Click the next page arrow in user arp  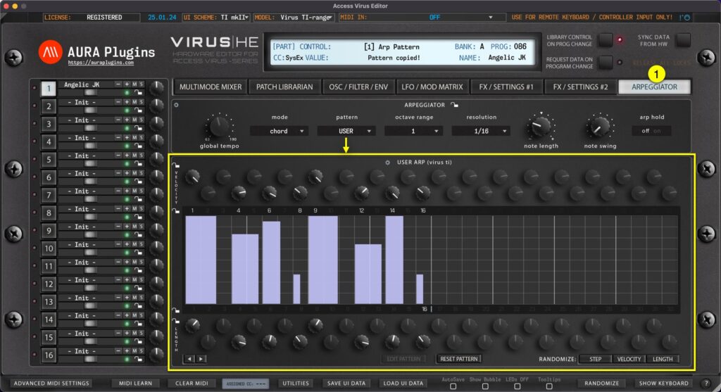[x=201, y=359]
